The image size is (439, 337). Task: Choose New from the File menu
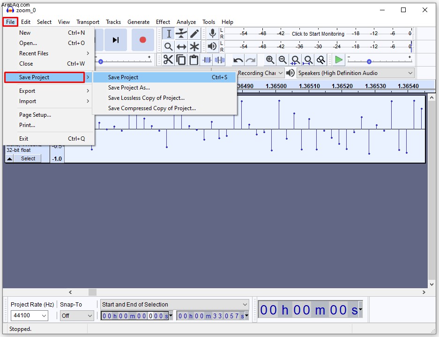pos(49,33)
